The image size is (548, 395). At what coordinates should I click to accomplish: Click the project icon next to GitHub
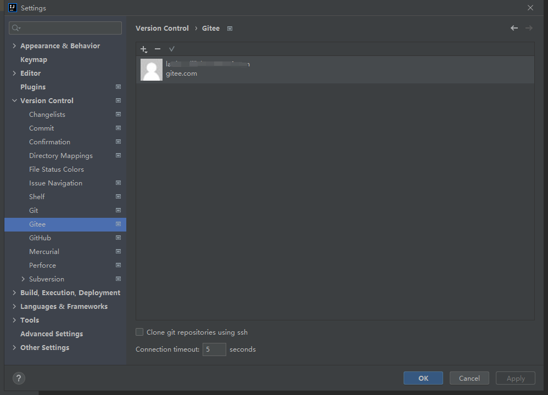point(119,238)
